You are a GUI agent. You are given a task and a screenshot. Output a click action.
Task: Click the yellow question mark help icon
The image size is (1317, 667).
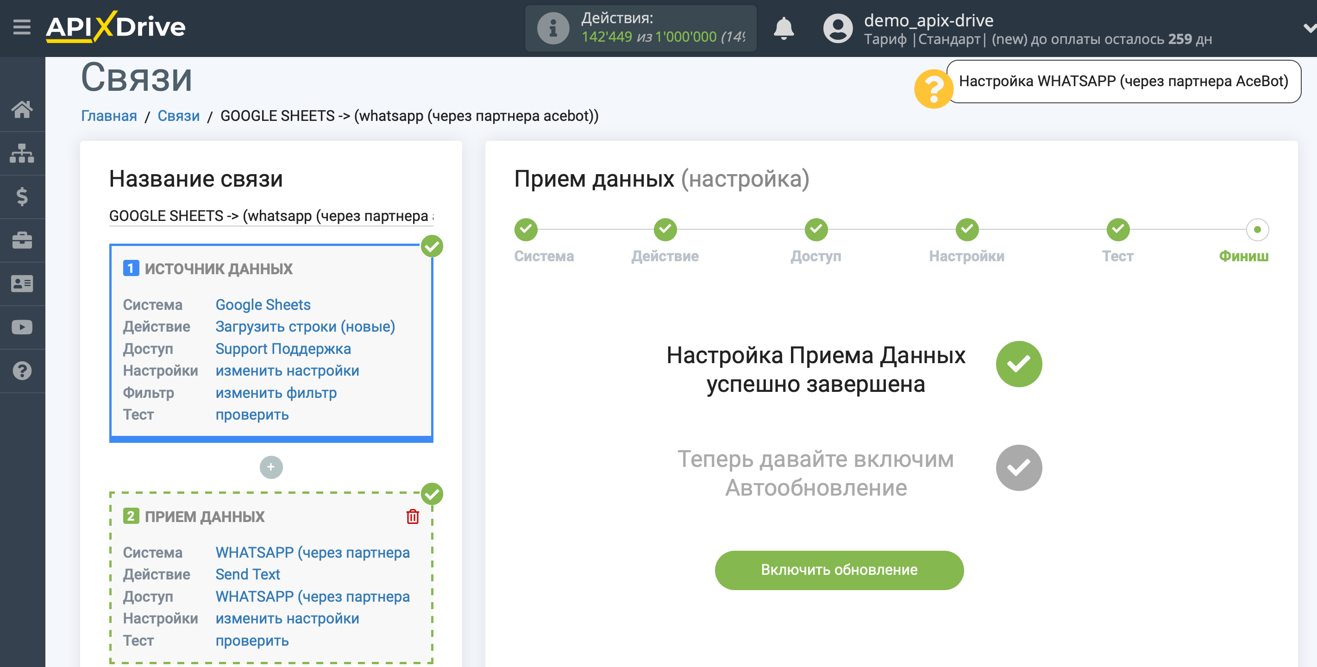tap(934, 88)
